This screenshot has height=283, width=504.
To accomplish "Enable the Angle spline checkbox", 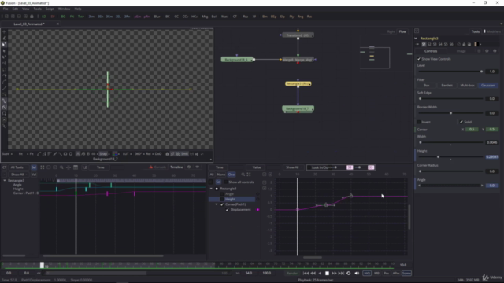I will tap(222, 194).
